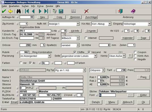Jump to last record arrow icon
The width and height of the screenshot is (152, 112).
(46, 11)
